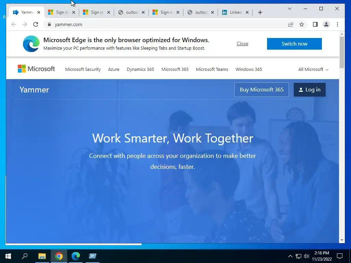Click the Microsoft logo in the site header
351x263 pixels.
point(36,69)
